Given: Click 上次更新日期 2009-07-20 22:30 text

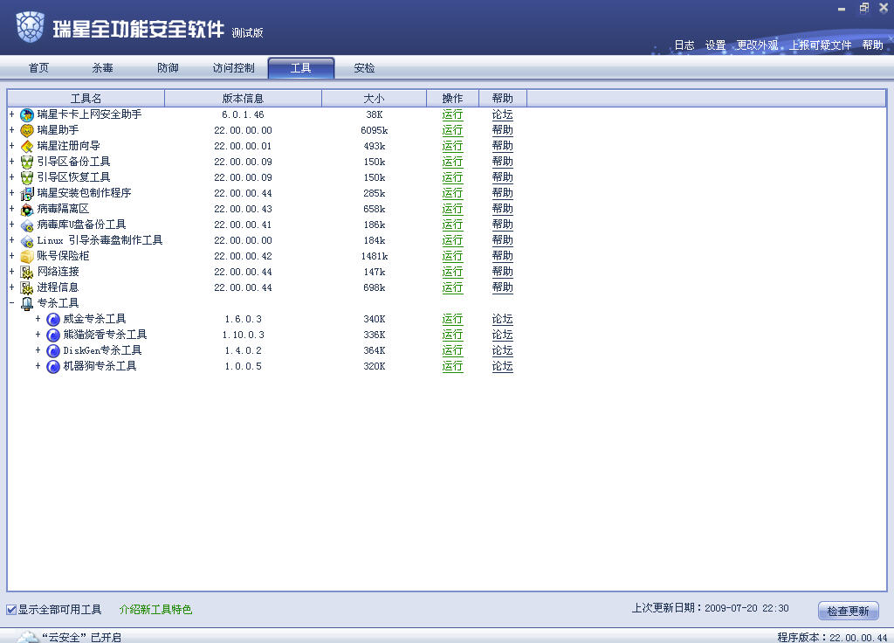Looking at the screenshot, I should pyautogui.click(x=710, y=608).
